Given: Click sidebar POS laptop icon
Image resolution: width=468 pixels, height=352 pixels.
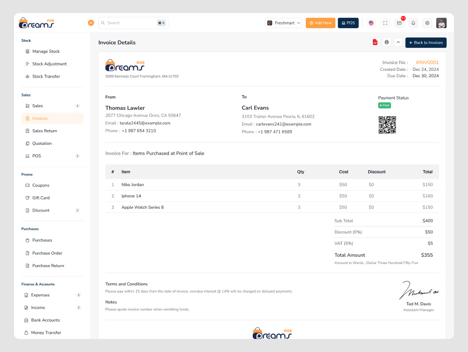Looking at the screenshot, I should click(x=28, y=156).
